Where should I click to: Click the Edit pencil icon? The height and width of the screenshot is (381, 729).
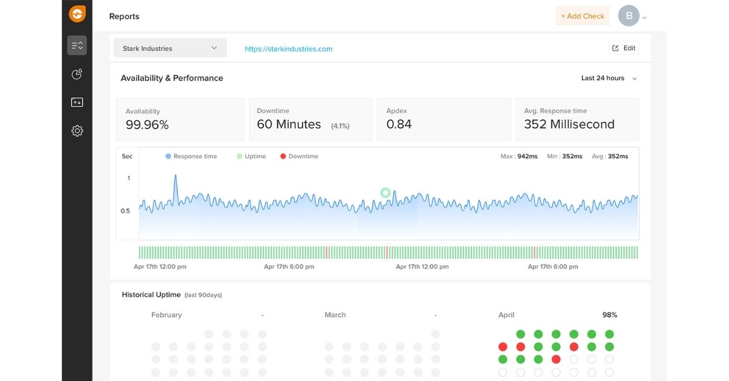pos(615,49)
